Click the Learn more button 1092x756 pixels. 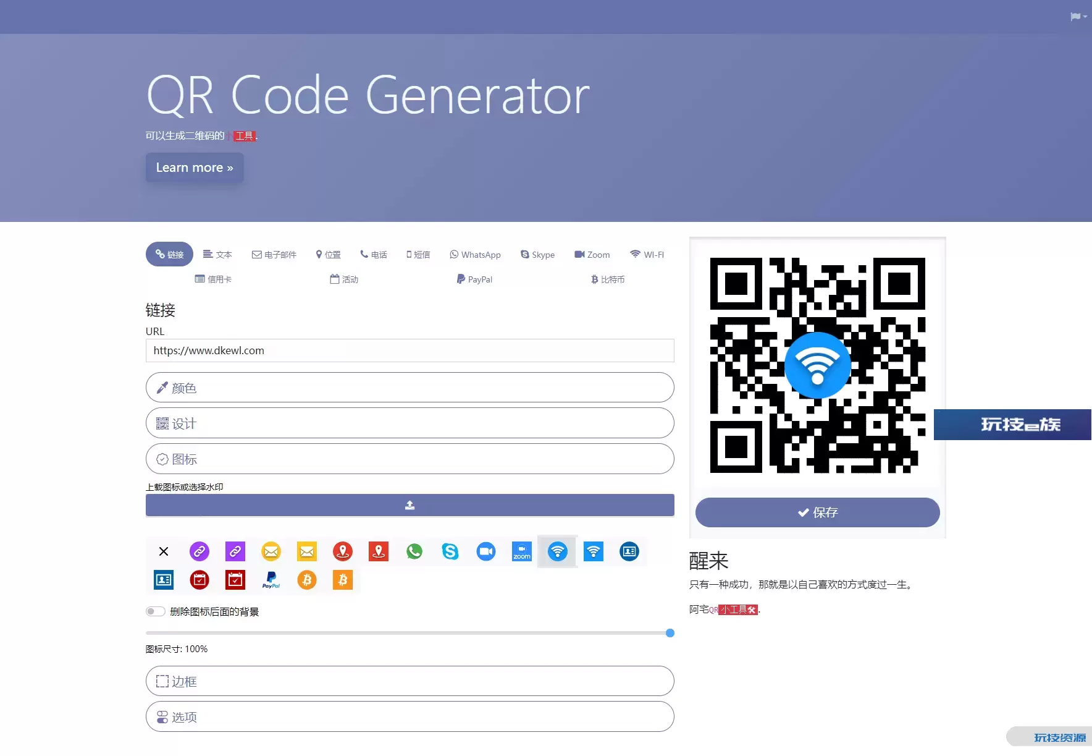(195, 168)
